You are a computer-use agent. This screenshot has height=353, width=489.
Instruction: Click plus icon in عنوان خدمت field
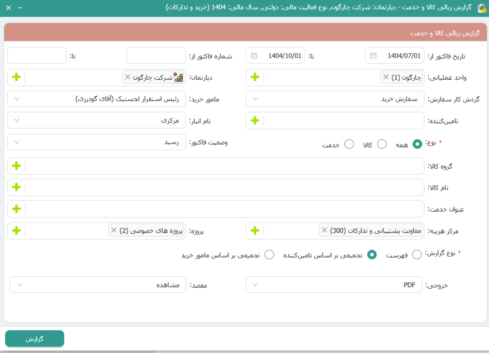point(16,209)
